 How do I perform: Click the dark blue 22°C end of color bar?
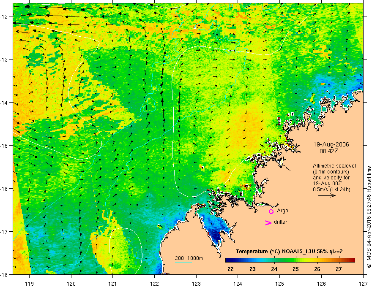pos(228,260)
